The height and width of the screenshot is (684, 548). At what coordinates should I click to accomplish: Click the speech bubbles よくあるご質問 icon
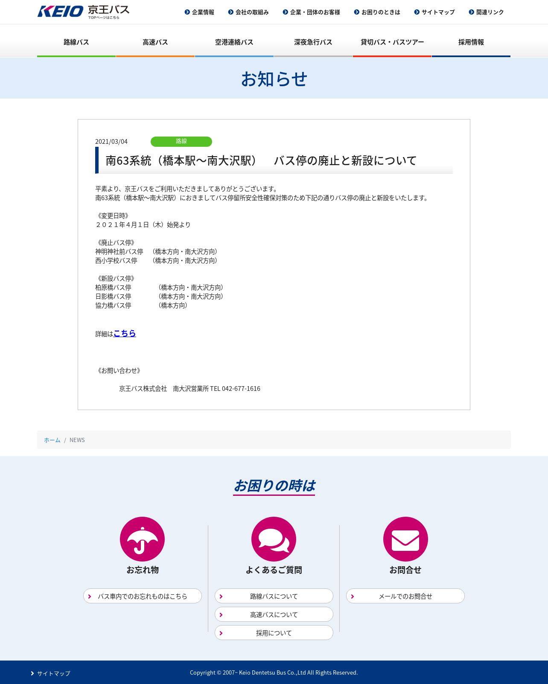(x=274, y=539)
